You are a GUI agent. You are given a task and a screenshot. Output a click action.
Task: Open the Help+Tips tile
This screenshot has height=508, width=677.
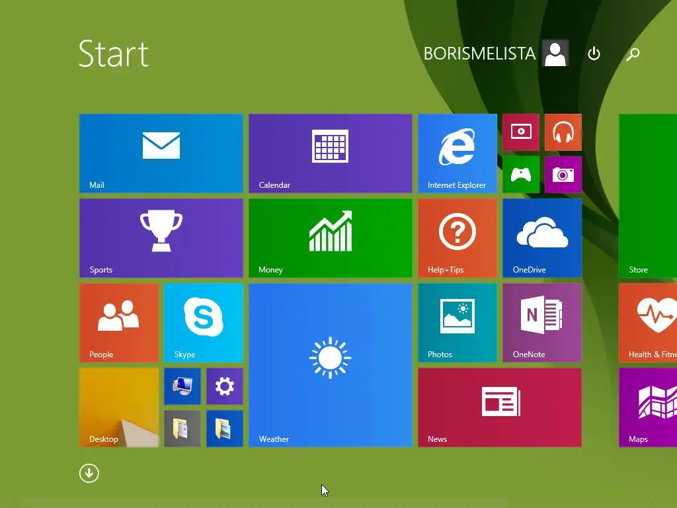[458, 237]
